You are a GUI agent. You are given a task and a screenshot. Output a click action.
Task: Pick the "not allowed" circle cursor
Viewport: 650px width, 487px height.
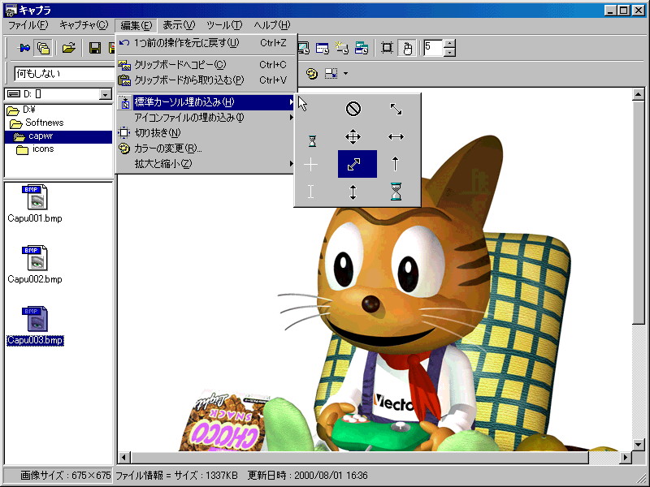click(x=353, y=109)
